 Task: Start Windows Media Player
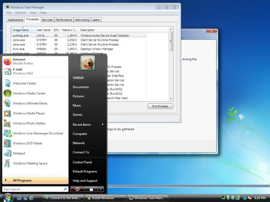tap(35, 113)
